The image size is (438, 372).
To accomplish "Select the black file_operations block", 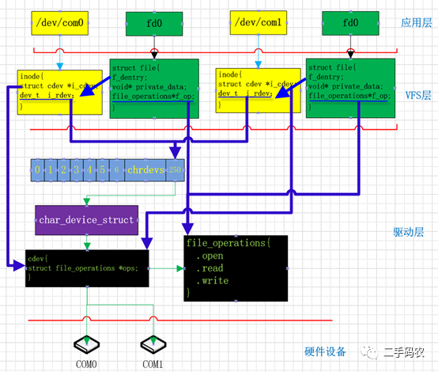I will pyautogui.click(x=236, y=268).
